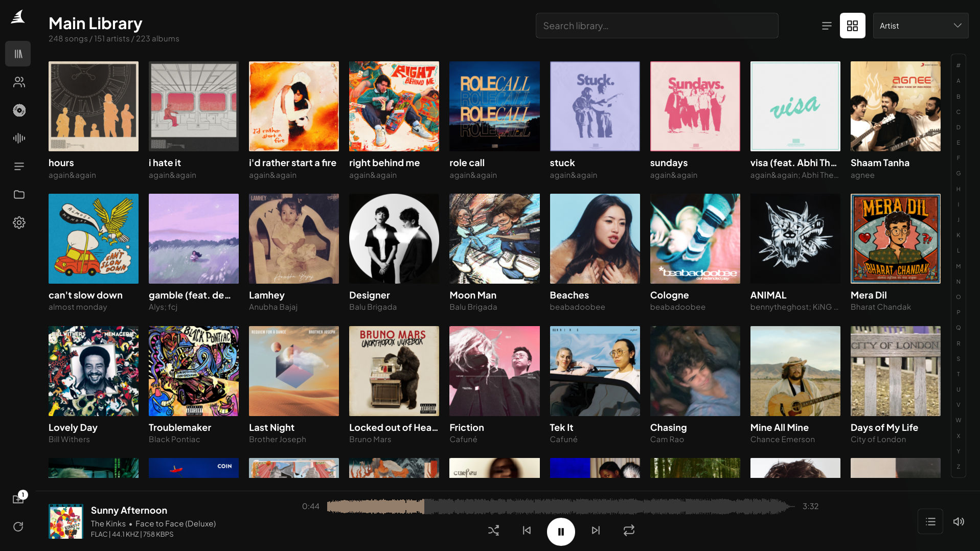Open the play queue button
Screen dimensions: 980x551
pyautogui.click(x=930, y=521)
